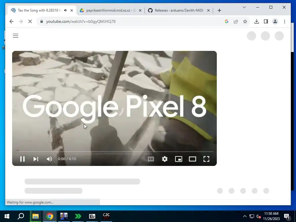This screenshot has width=296, height=222.
Task: Pause the YouTube video
Action: click(23, 159)
